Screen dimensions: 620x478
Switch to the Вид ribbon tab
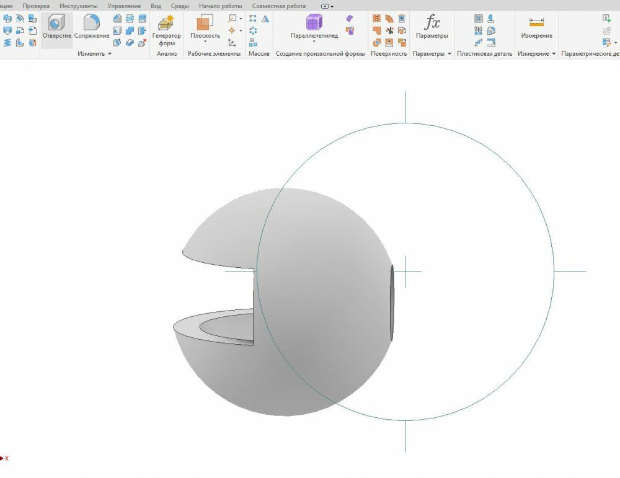156,6
